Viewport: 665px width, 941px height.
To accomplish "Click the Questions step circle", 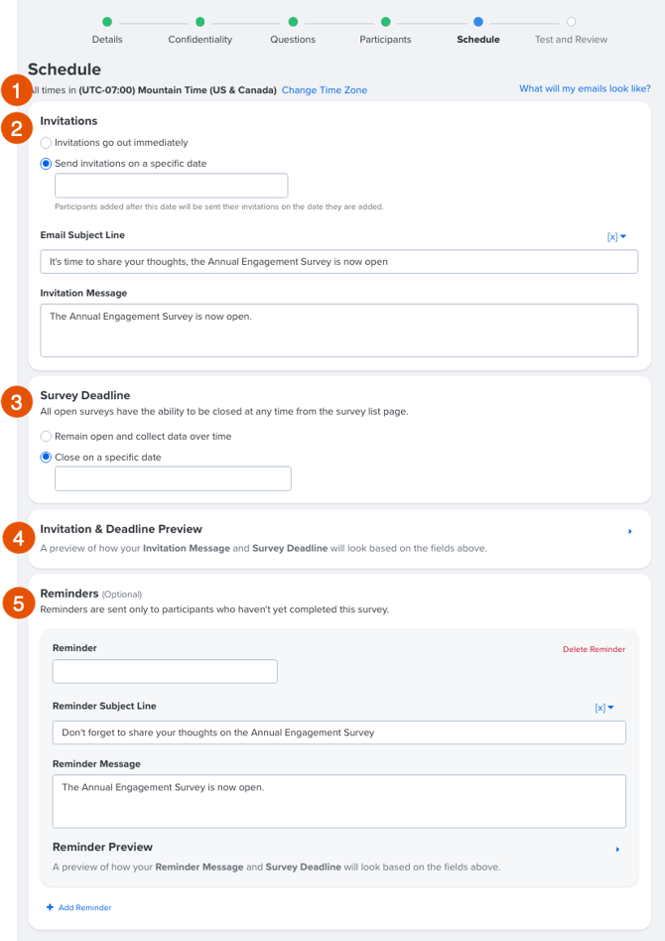I will tap(293, 22).
